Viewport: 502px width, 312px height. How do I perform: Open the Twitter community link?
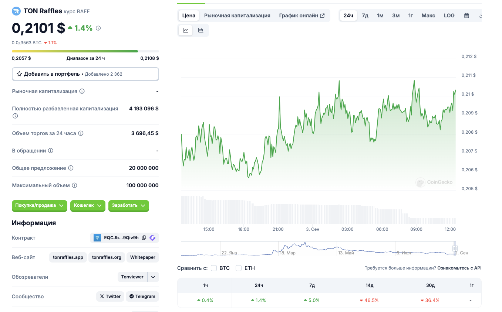coord(110,296)
